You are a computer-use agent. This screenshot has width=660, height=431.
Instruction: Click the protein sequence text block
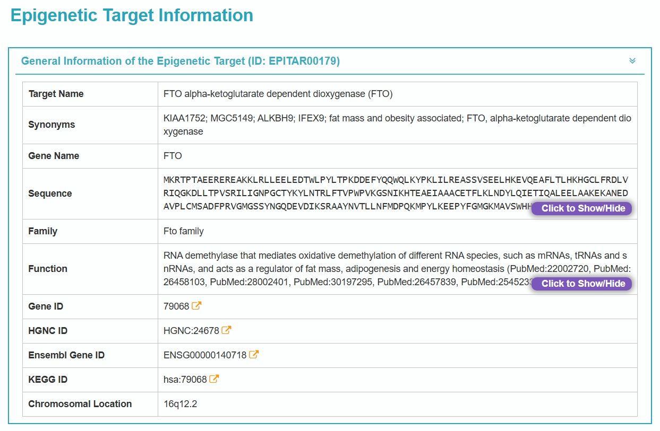tap(345, 193)
